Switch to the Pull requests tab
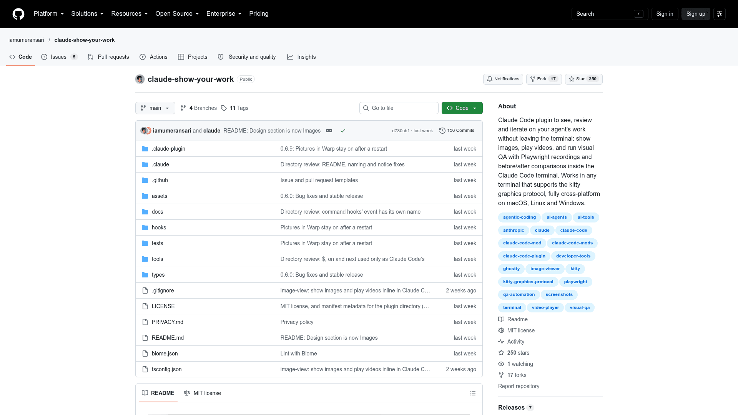The height and width of the screenshot is (415, 738). (x=108, y=57)
